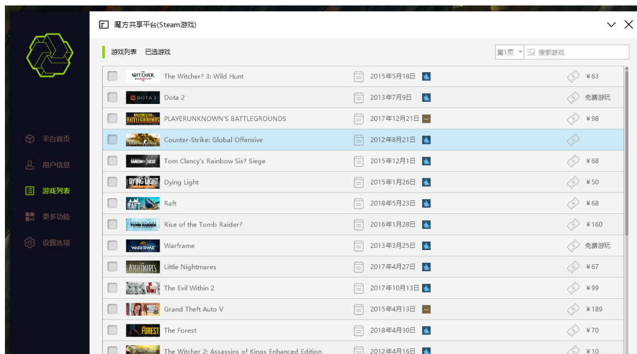Viewport: 637px width, 354px height.
Task: Click the 2017年12月21日 release date
Action: [394, 119]
